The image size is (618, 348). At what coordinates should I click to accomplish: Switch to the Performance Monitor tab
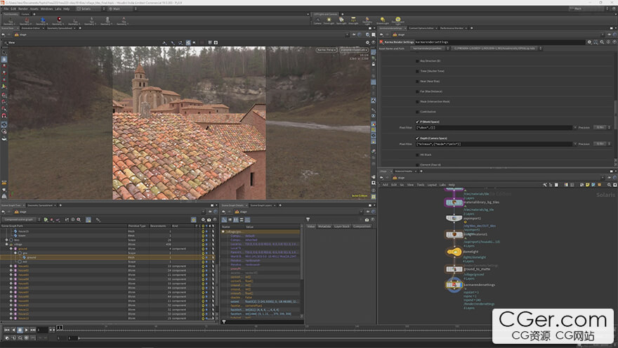(452, 28)
